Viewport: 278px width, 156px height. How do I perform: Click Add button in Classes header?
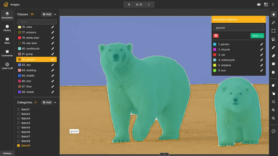coord(47,14)
